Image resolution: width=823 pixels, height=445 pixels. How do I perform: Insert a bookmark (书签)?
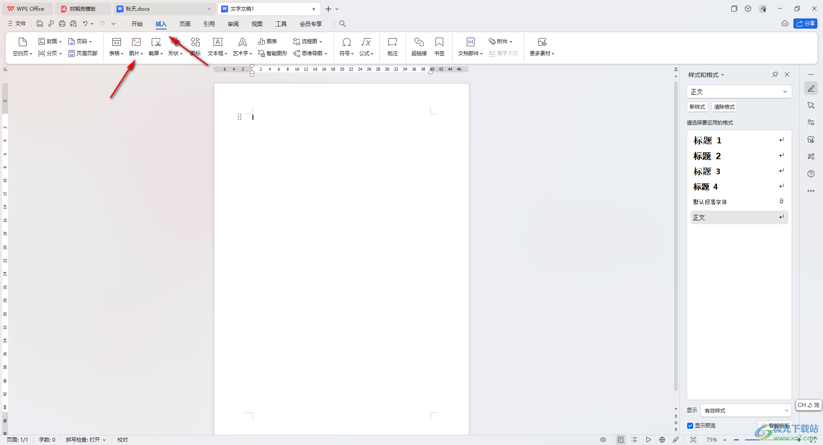(x=439, y=47)
